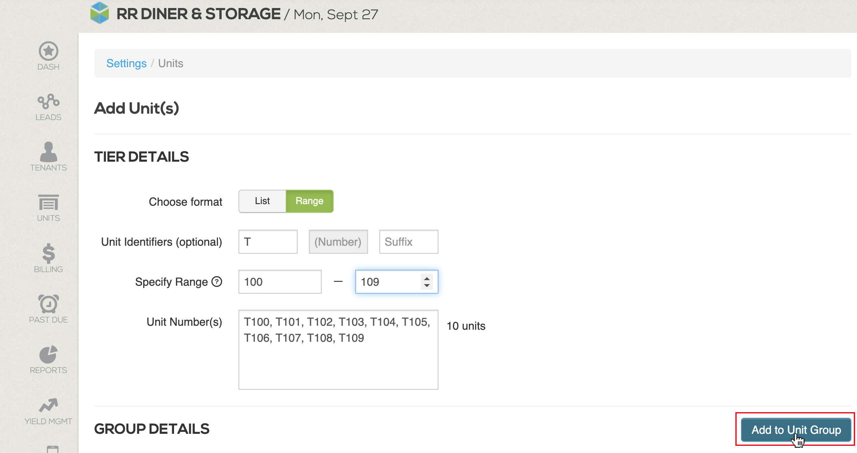Increment the range end value with the stepper

426,278
